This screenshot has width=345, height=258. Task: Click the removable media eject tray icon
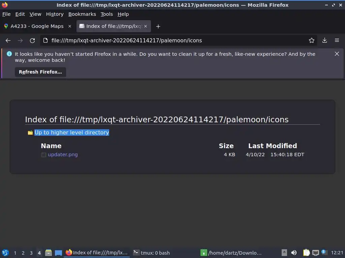pyautogui.click(x=284, y=253)
